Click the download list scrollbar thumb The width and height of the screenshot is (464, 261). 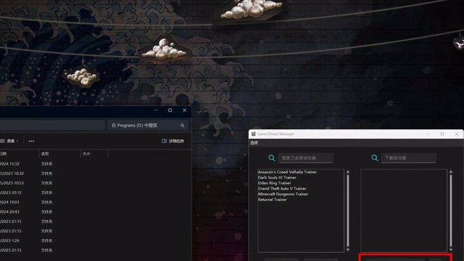pos(450,211)
